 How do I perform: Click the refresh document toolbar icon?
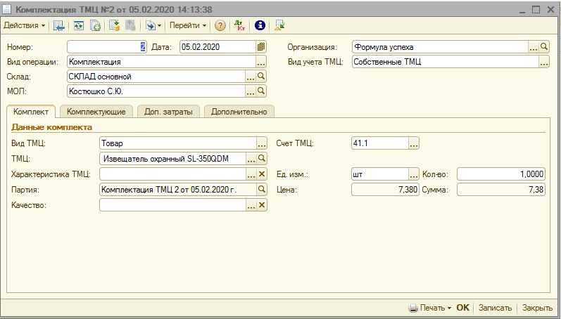tap(78, 25)
